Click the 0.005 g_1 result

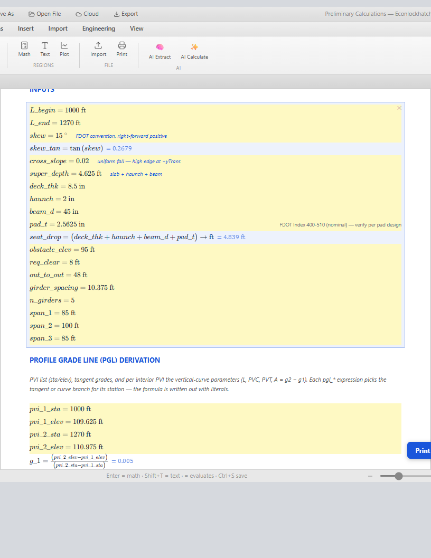pos(123,461)
